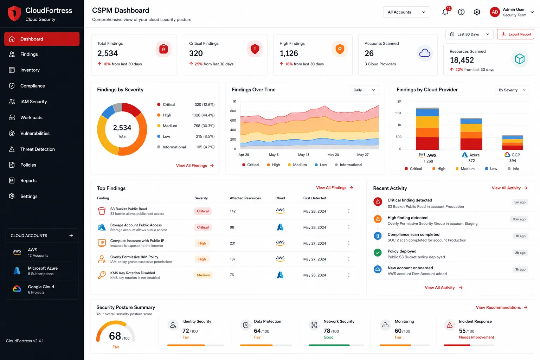Screen dimensions: 540x360
Task: Select the AWS 12 Accounts entry
Action: (42, 252)
